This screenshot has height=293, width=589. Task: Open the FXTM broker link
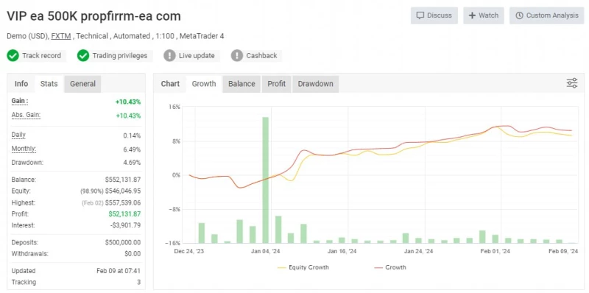[60, 36]
